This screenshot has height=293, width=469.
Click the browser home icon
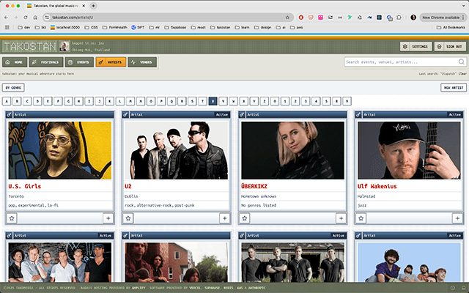pos(35,18)
